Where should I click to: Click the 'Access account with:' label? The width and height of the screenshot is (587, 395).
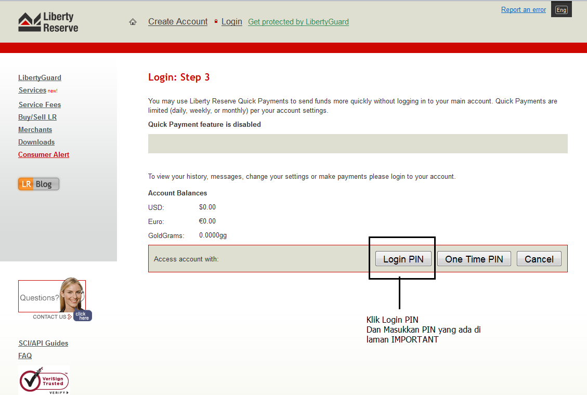pyautogui.click(x=186, y=259)
